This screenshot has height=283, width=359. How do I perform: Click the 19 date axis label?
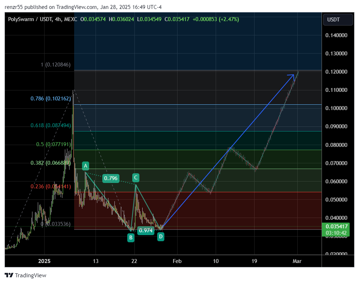coord(254,261)
